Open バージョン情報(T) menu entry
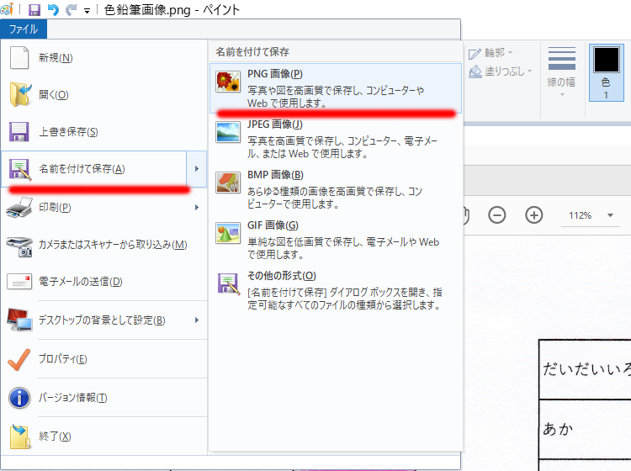631x471 pixels. 103,397
